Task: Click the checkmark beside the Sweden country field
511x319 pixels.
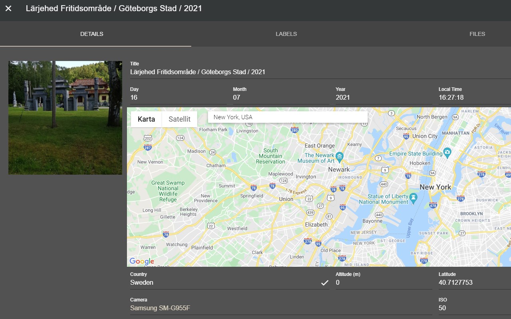Action: (x=324, y=282)
